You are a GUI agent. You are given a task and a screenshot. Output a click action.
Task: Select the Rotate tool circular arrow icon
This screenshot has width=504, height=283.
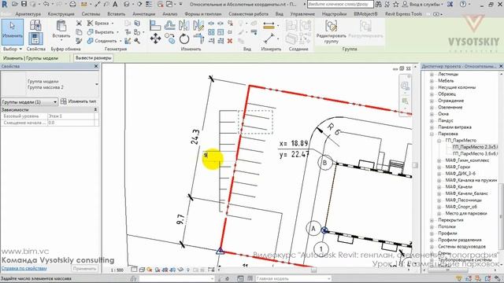tap(184, 39)
